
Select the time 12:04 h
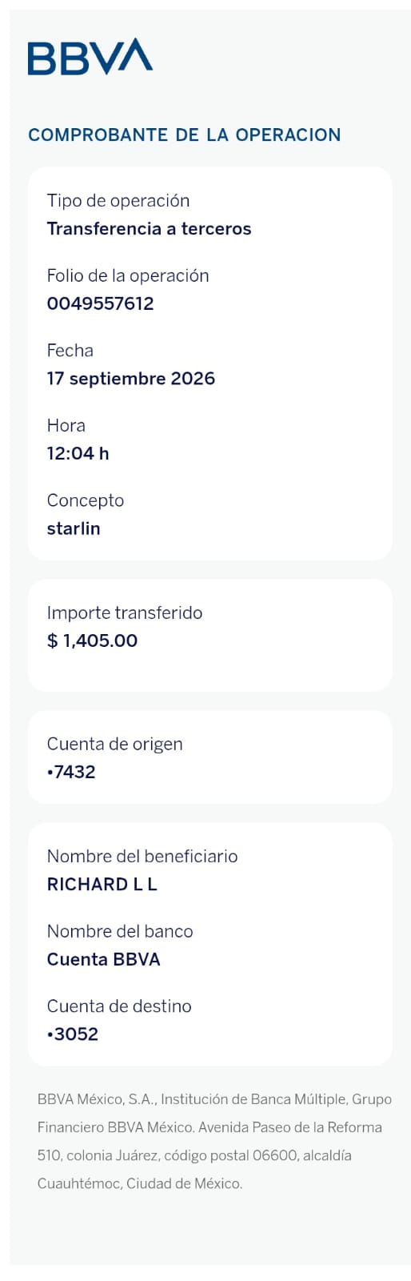click(x=78, y=453)
